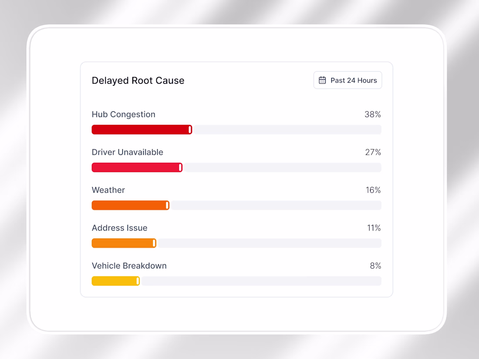This screenshot has width=479, height=359.
Task: Click the 16% value for Weather
Action: click(373, 190)
